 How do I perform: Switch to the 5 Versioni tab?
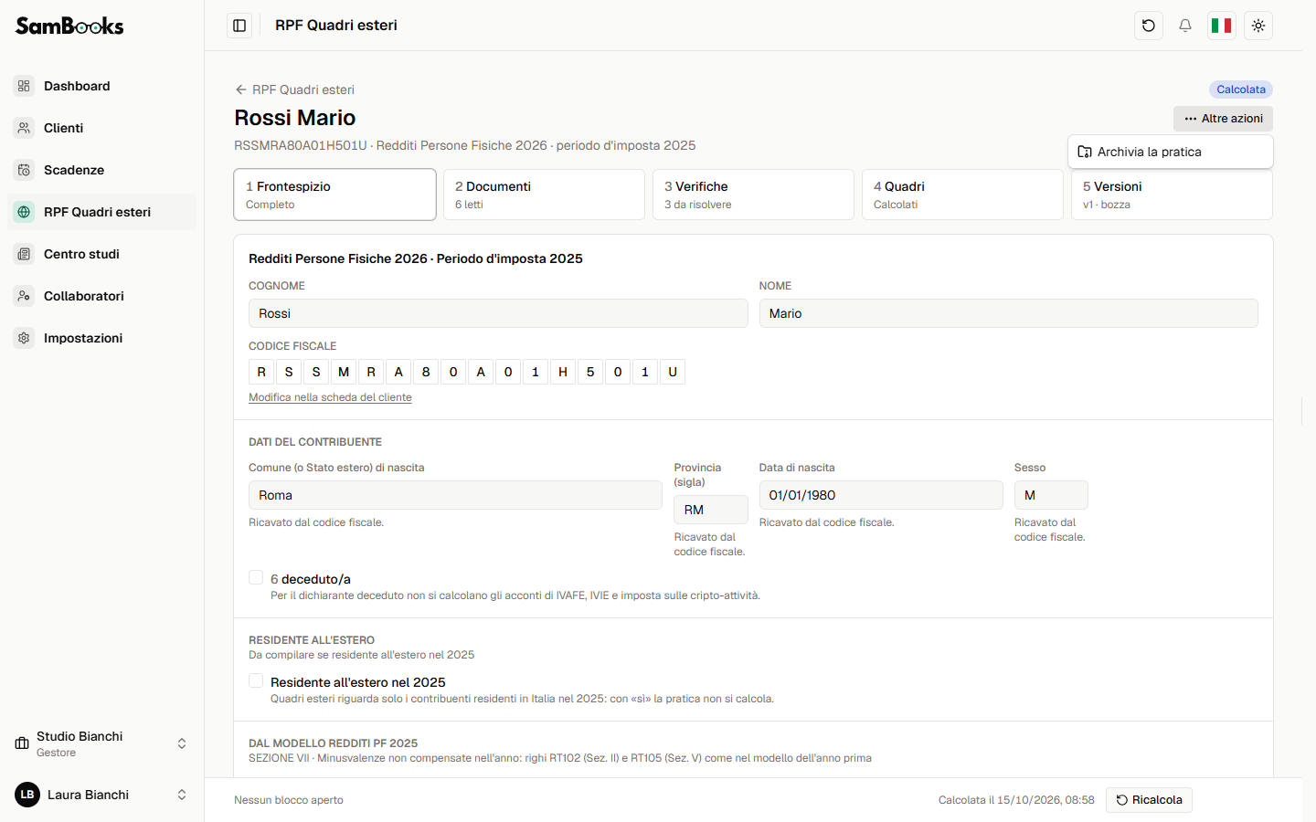pyautogui.click(x=1172, y=195)
